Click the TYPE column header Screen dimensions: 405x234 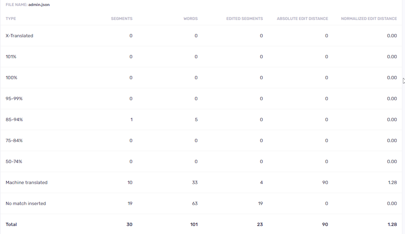coord(11,19)
